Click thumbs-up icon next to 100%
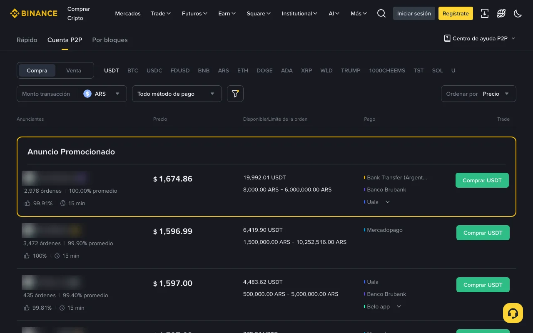This screenshot has height=333, width=533. tap(27, 256)
